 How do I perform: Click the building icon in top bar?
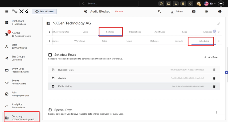[183, 4]
